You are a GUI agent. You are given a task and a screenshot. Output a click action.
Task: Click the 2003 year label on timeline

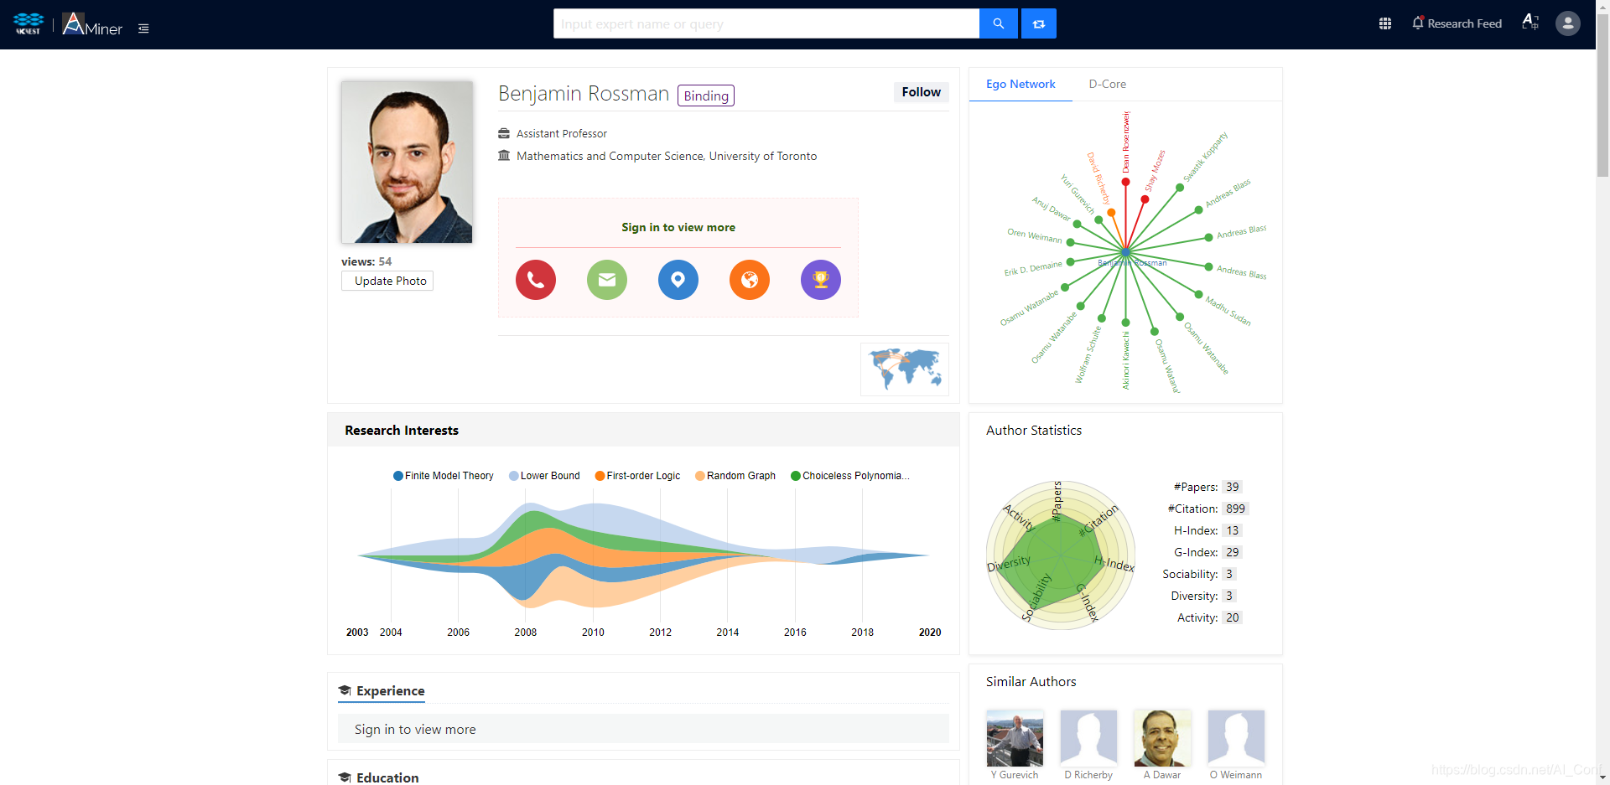[357, 633]
